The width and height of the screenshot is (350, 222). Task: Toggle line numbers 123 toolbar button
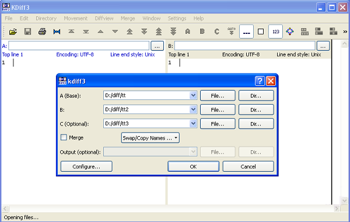click(x=275, y=32)
